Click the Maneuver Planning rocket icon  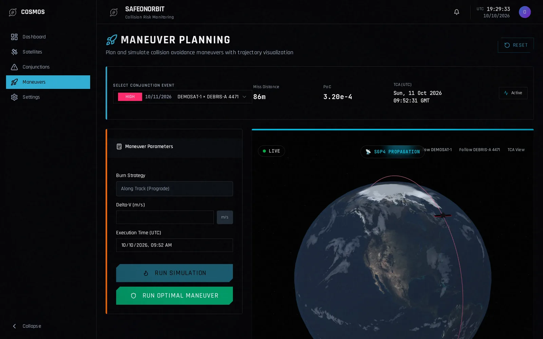tap(112, 40)
